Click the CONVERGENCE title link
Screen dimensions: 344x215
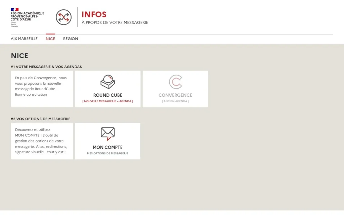coord(175,95)
